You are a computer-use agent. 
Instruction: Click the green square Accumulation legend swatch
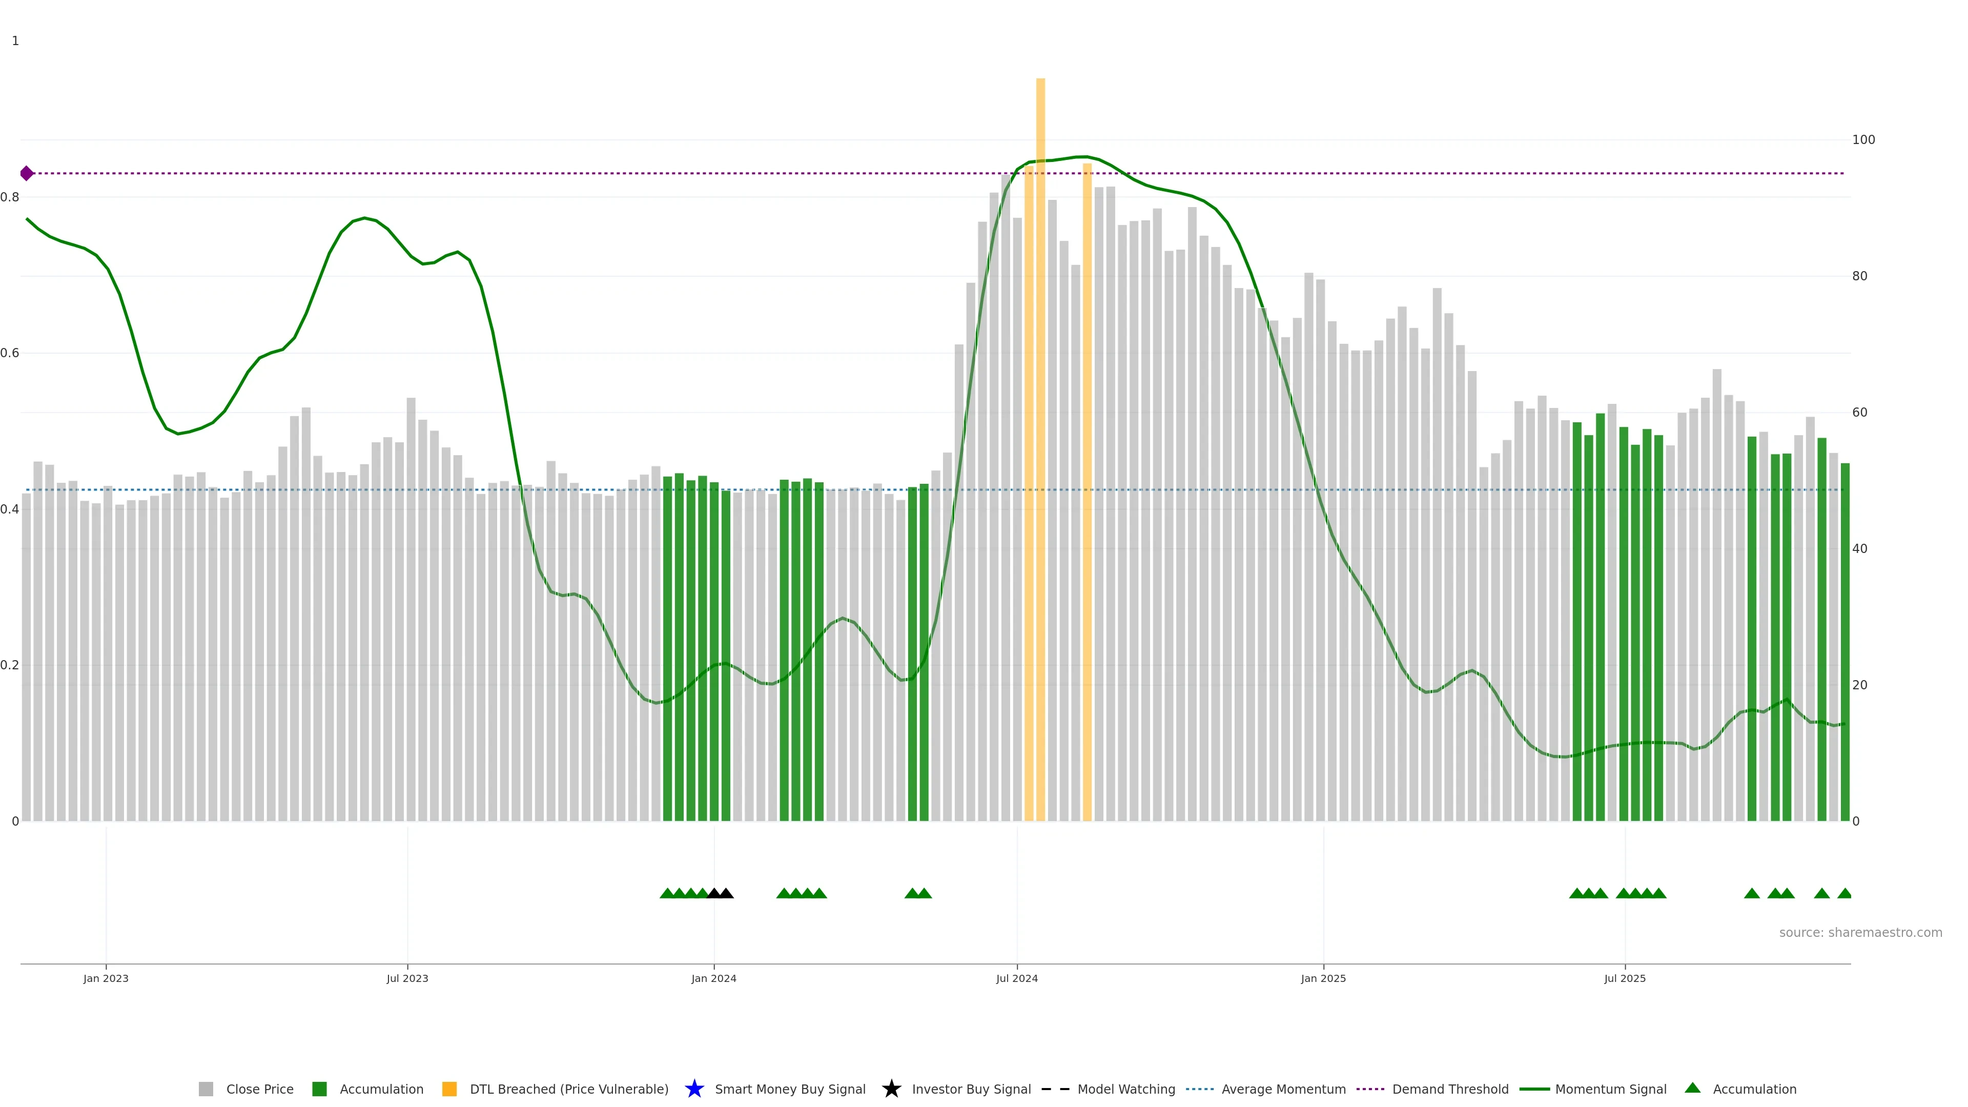click(x=319, y=1089)
